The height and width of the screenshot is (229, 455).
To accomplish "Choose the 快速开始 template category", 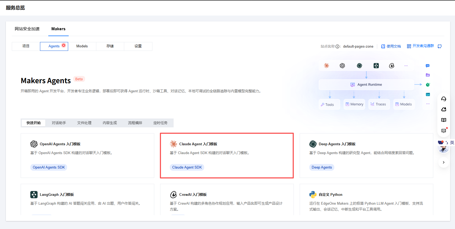I will [x=34, y=123].
